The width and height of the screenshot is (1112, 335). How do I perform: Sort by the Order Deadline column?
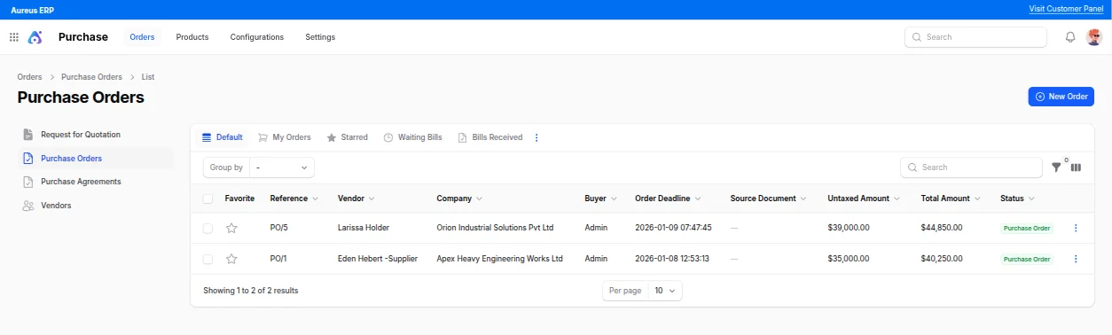669,199
